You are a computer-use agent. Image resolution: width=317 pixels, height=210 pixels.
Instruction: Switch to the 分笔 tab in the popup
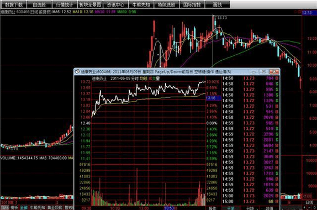(x=230, y=208)
